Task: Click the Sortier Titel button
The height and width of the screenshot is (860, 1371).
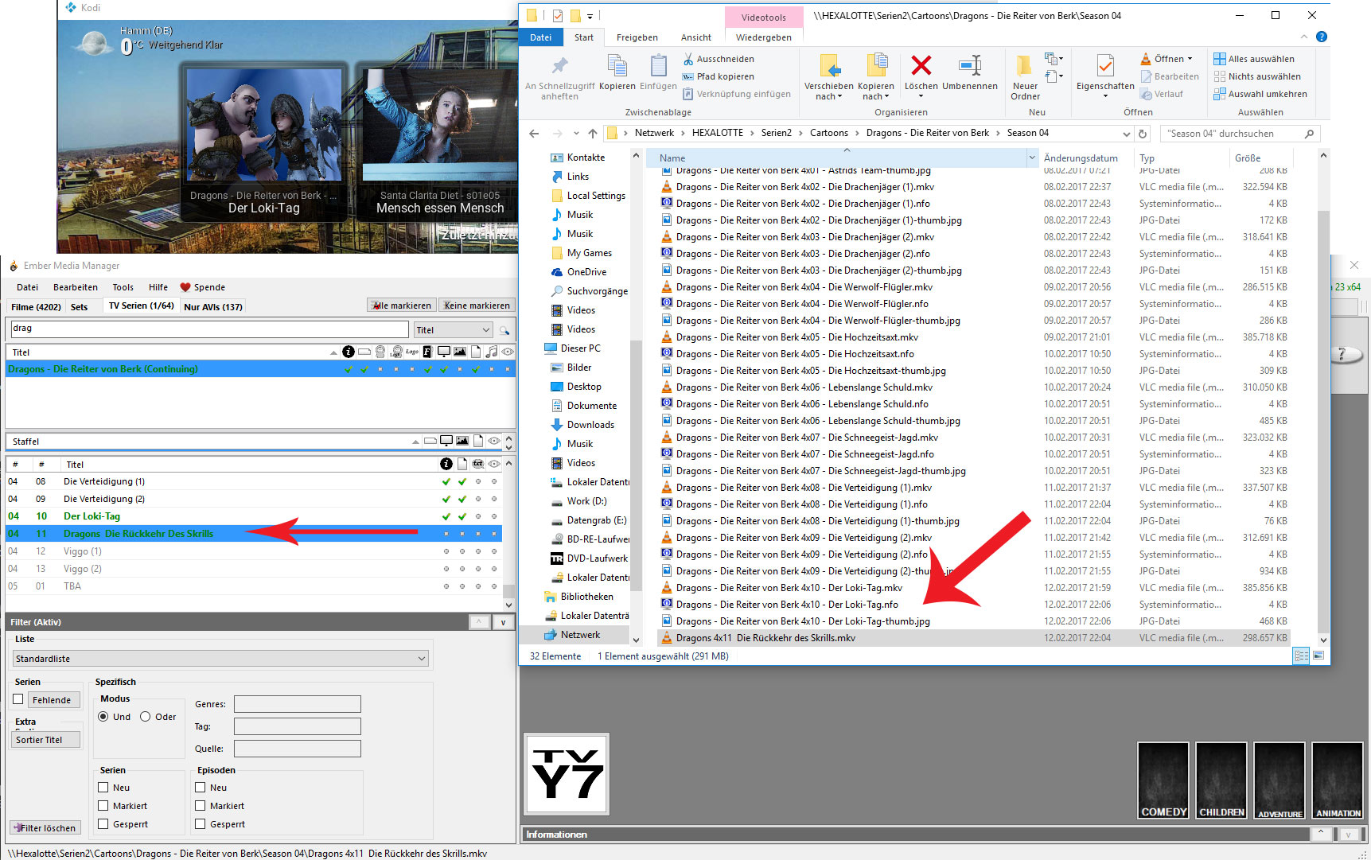Action: [x=46, y=740]
